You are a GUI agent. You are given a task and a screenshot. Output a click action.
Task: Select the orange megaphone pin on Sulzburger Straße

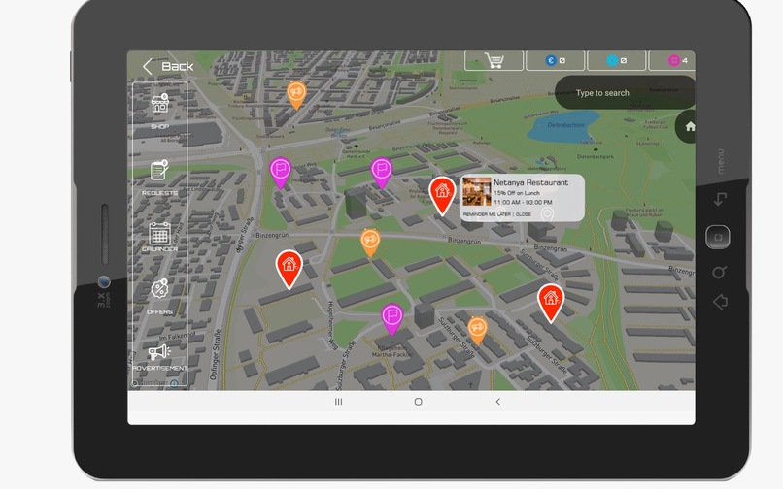[x=477, y=330]
